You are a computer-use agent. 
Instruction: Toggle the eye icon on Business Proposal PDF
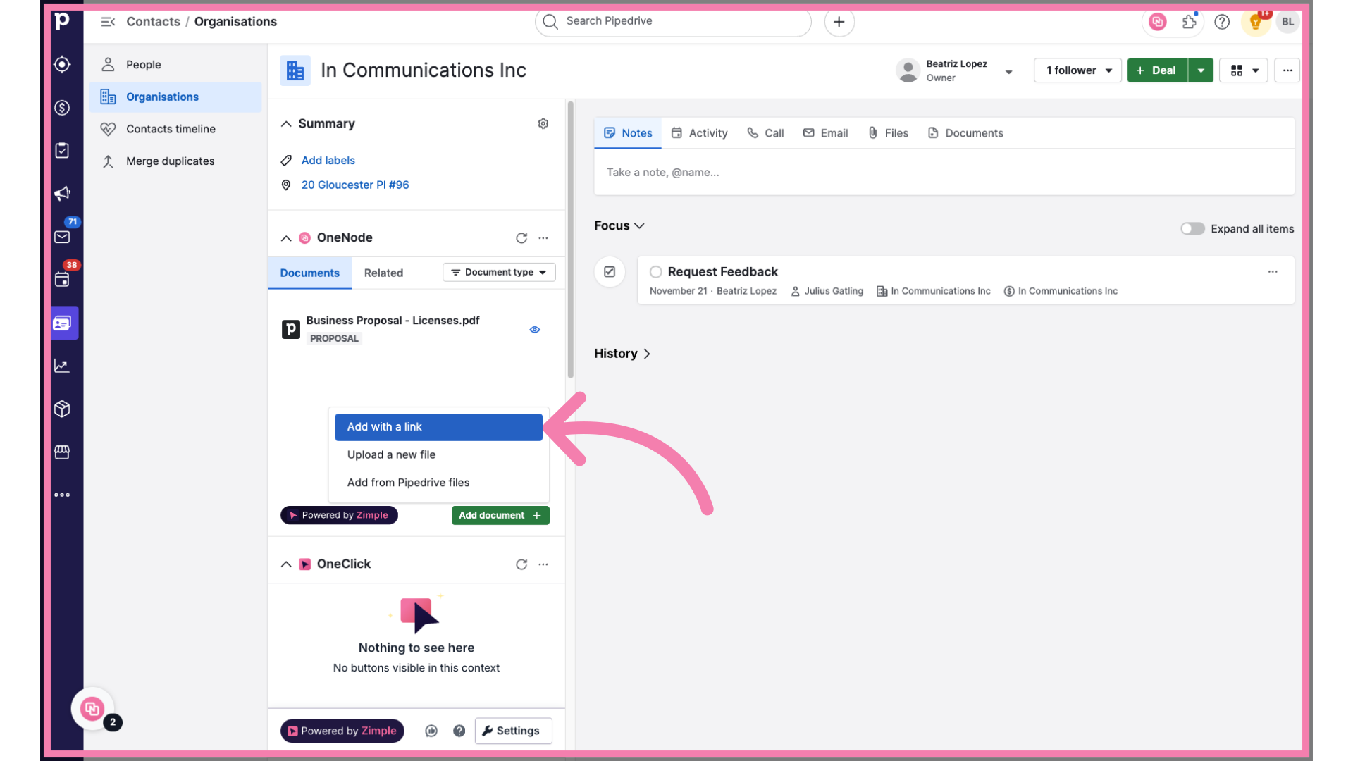[x=534, y=329]
